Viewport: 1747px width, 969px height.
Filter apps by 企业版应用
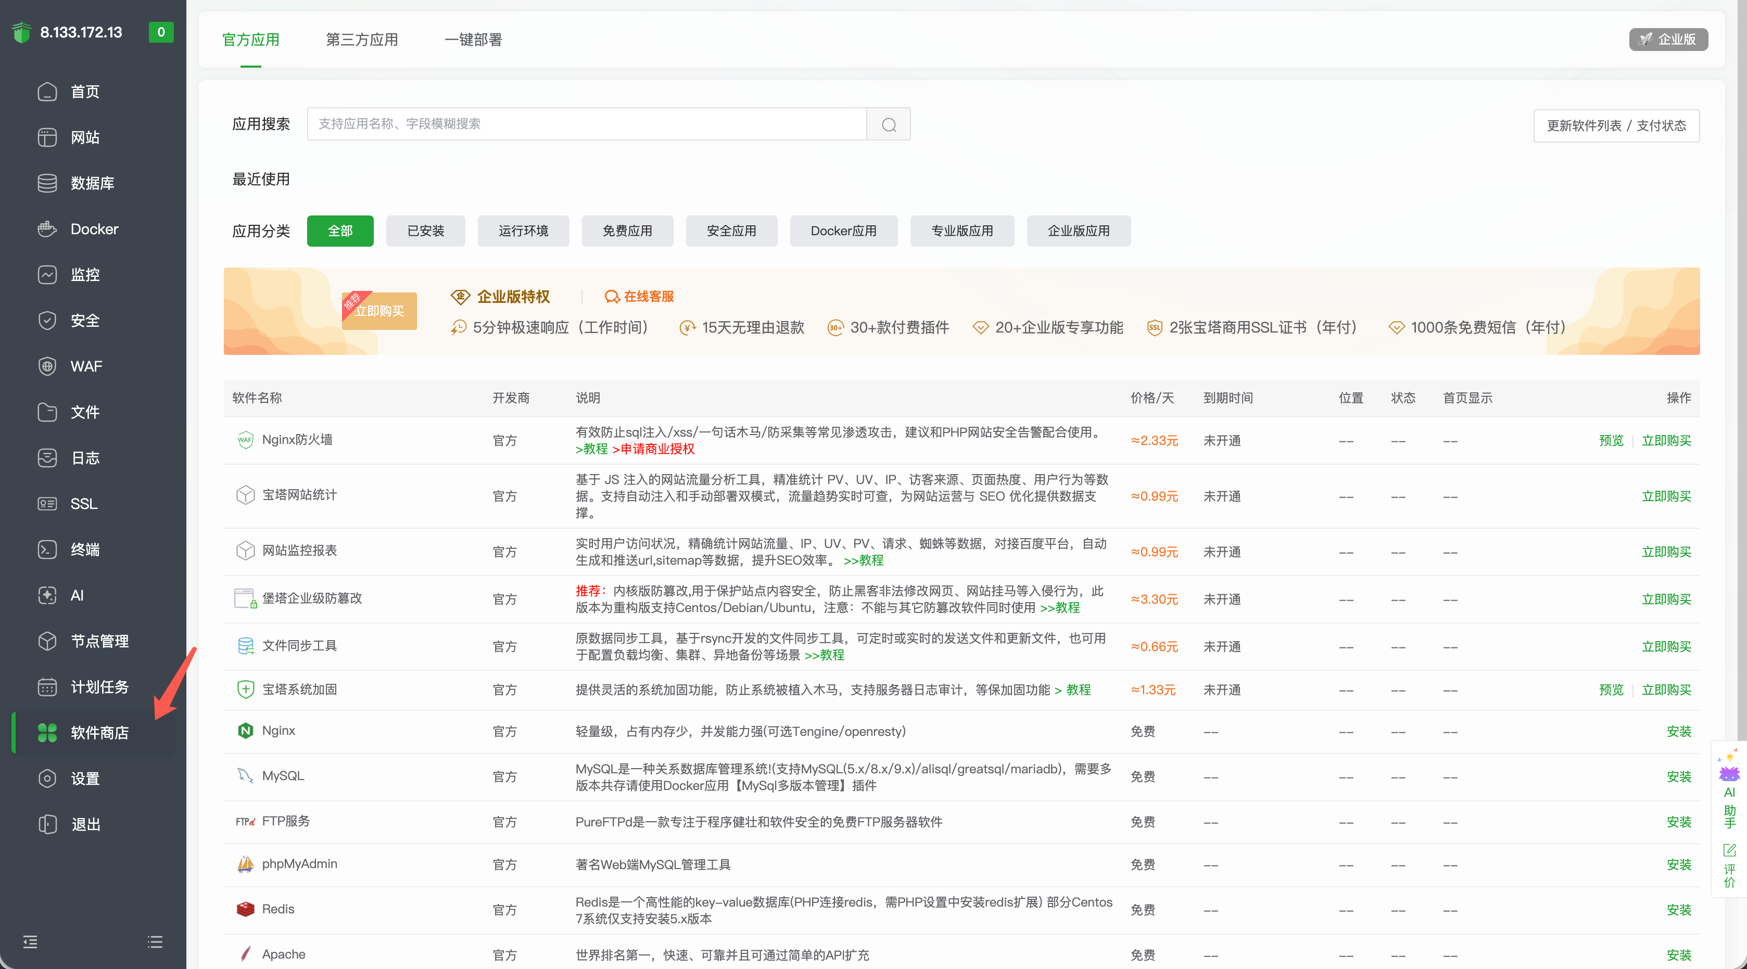[1079, 231]
